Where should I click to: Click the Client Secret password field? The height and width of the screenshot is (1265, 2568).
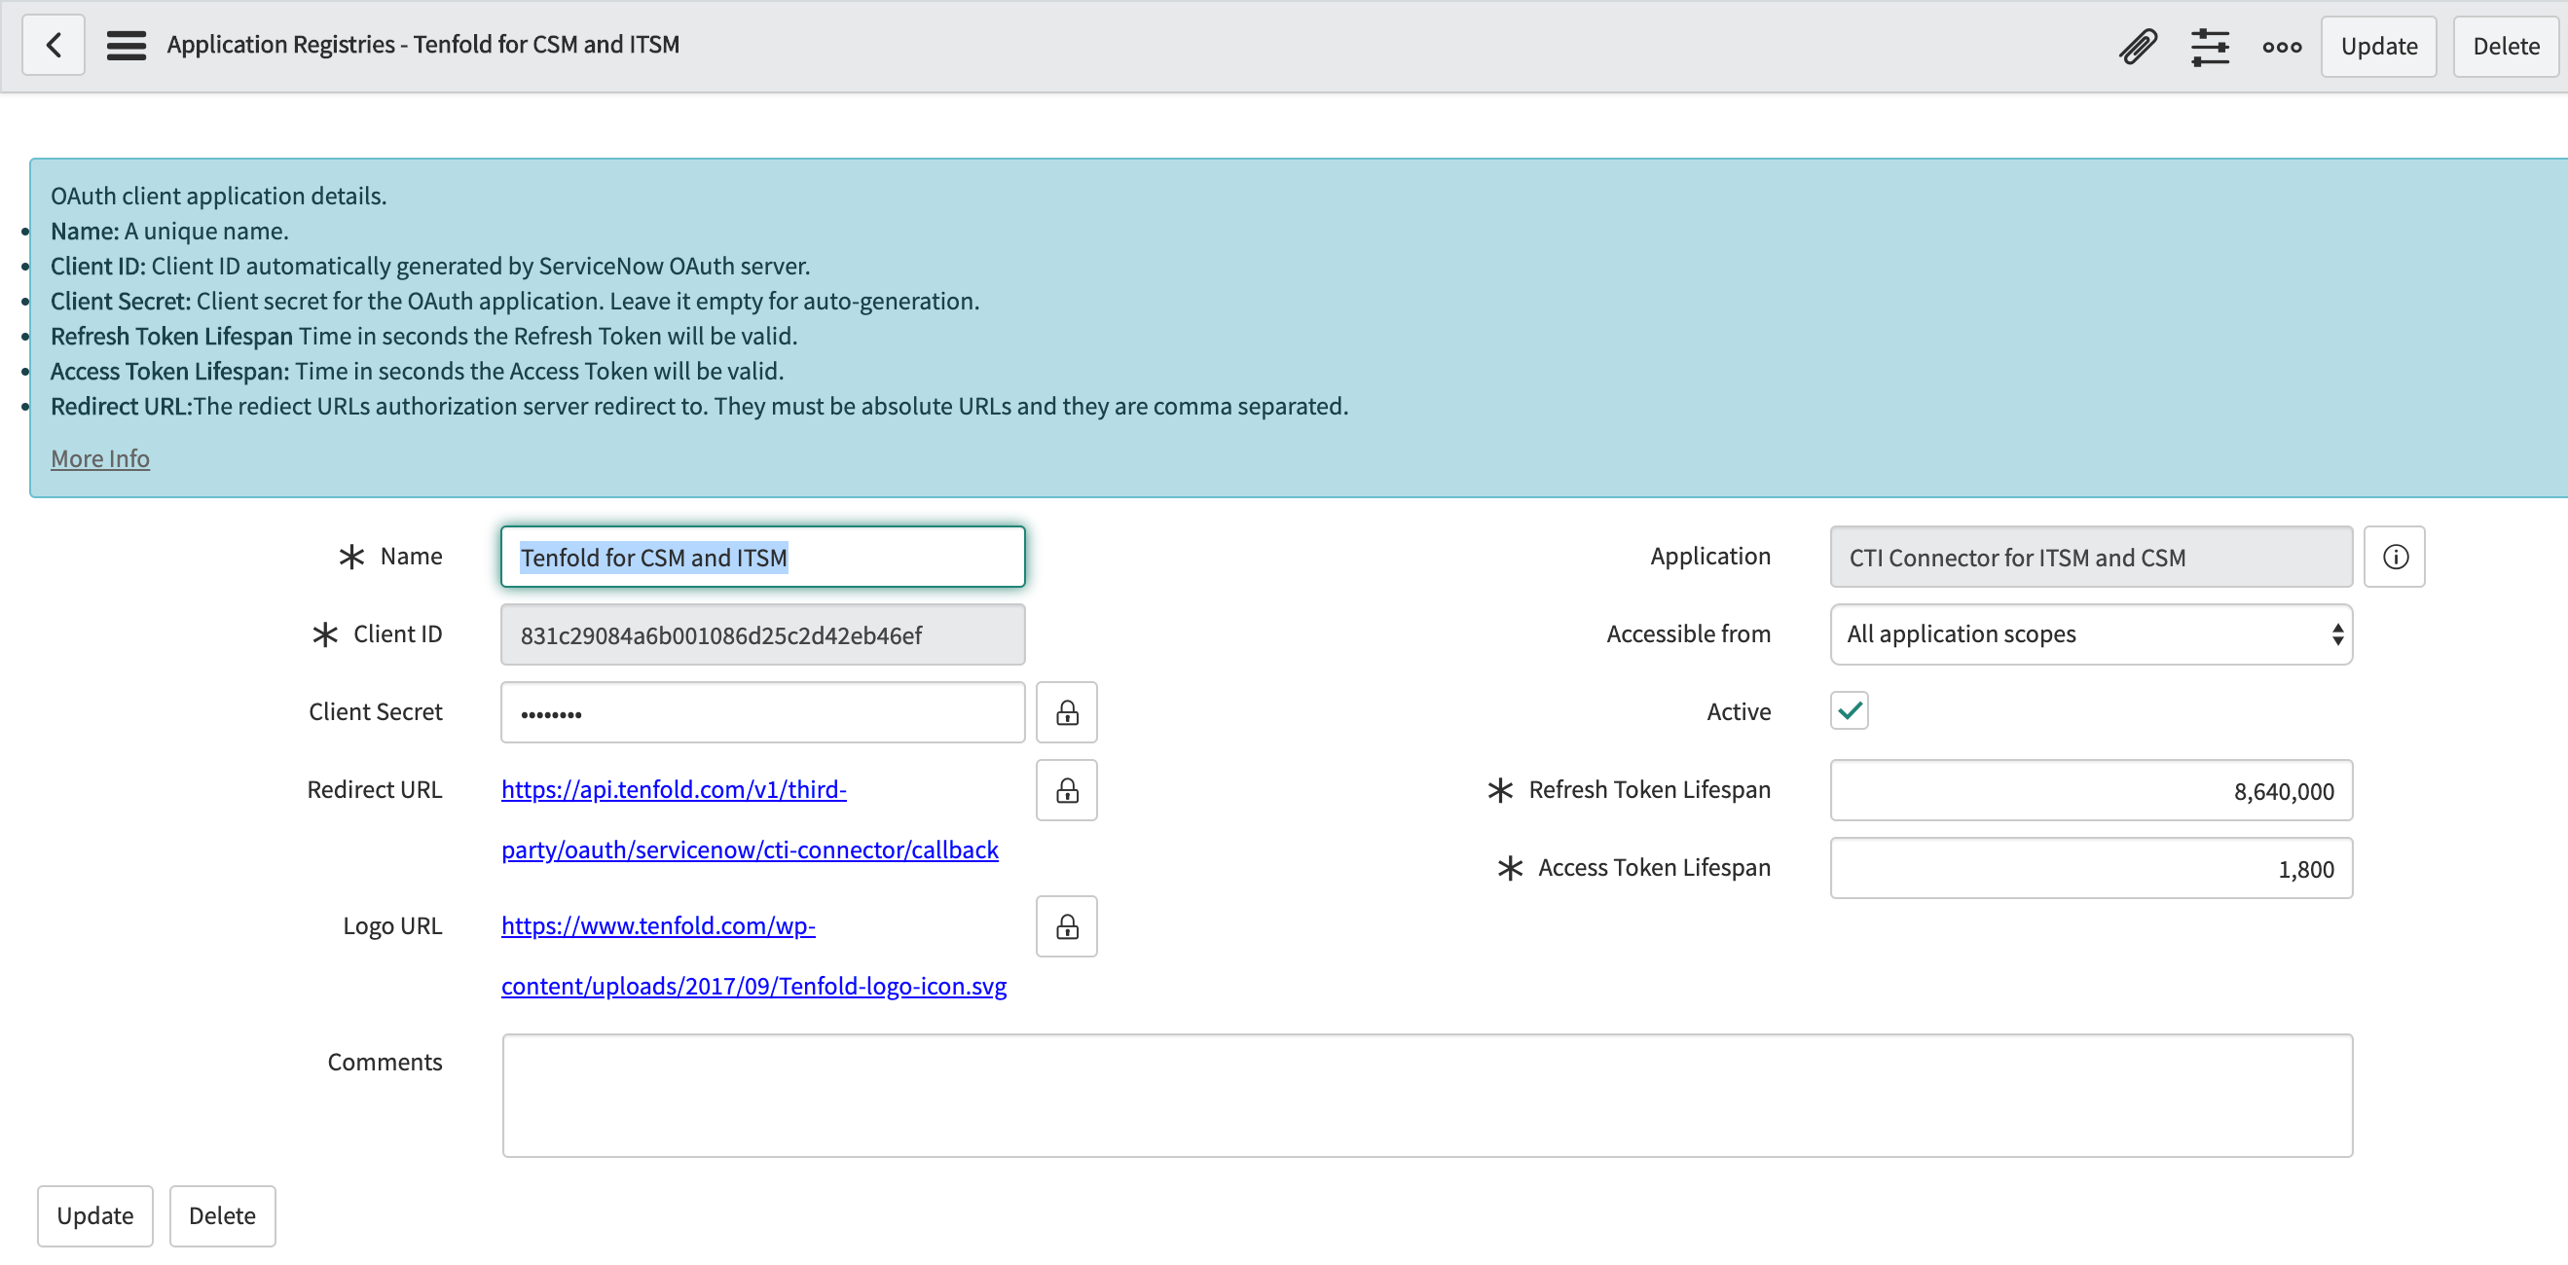[x=762, y=711]
